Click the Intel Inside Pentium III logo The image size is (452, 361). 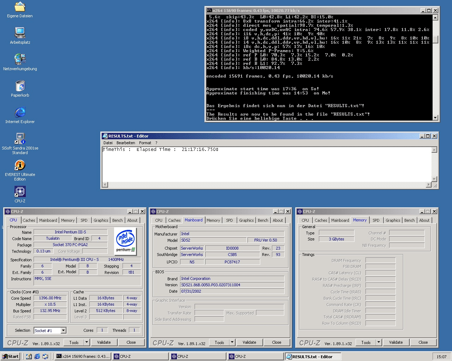(126, 241)
